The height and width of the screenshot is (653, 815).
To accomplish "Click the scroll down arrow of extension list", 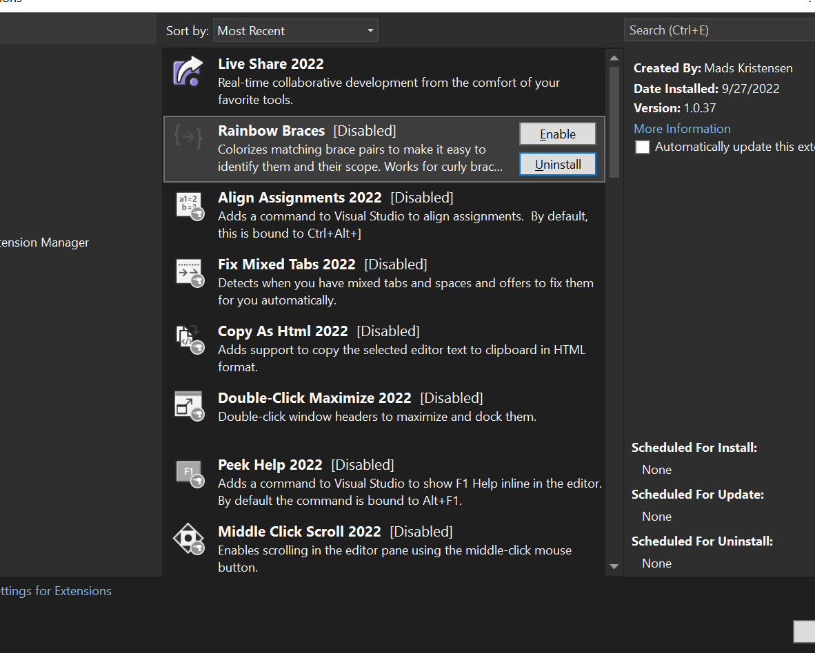I will pyautogui.click(x=614, y=566).
